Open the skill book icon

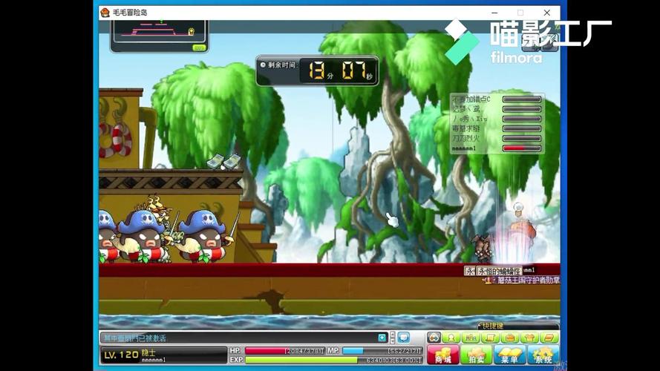click(x=549, y=338)
